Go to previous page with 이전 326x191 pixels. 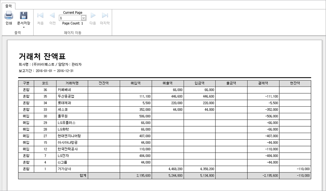(x=52, y=18)
